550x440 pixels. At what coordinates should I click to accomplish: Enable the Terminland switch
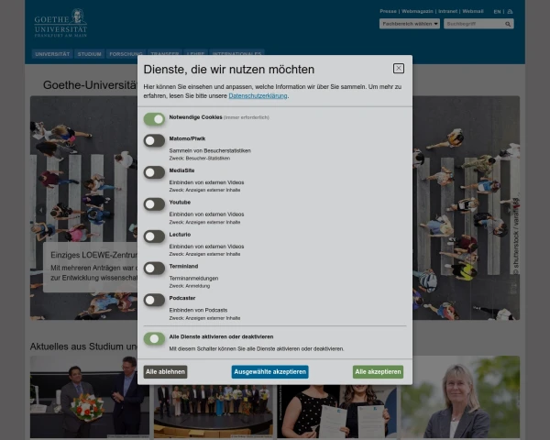pyautogui.click(x=154, y=268)
